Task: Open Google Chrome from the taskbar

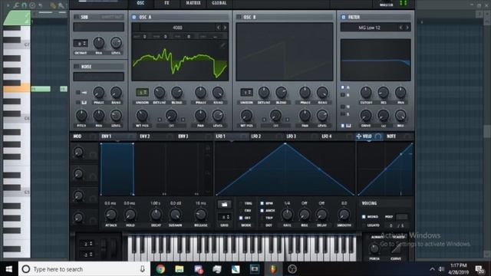Action: [160, 269]
